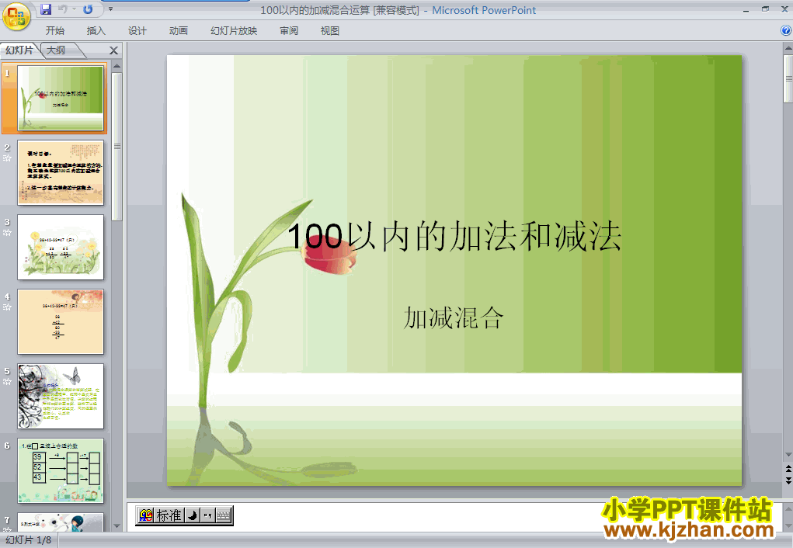
Task: Customize the Quick Access Toolbar dropdown
Action: [x=111, y=9]
